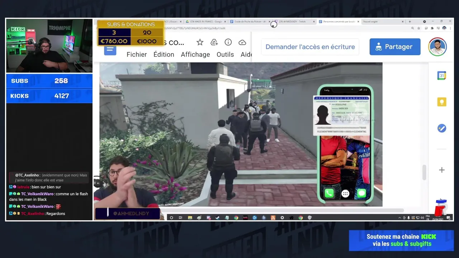Screen dimensions: 459x258
Task: Click the cloud saved status icon
Action: coord(242,43)
